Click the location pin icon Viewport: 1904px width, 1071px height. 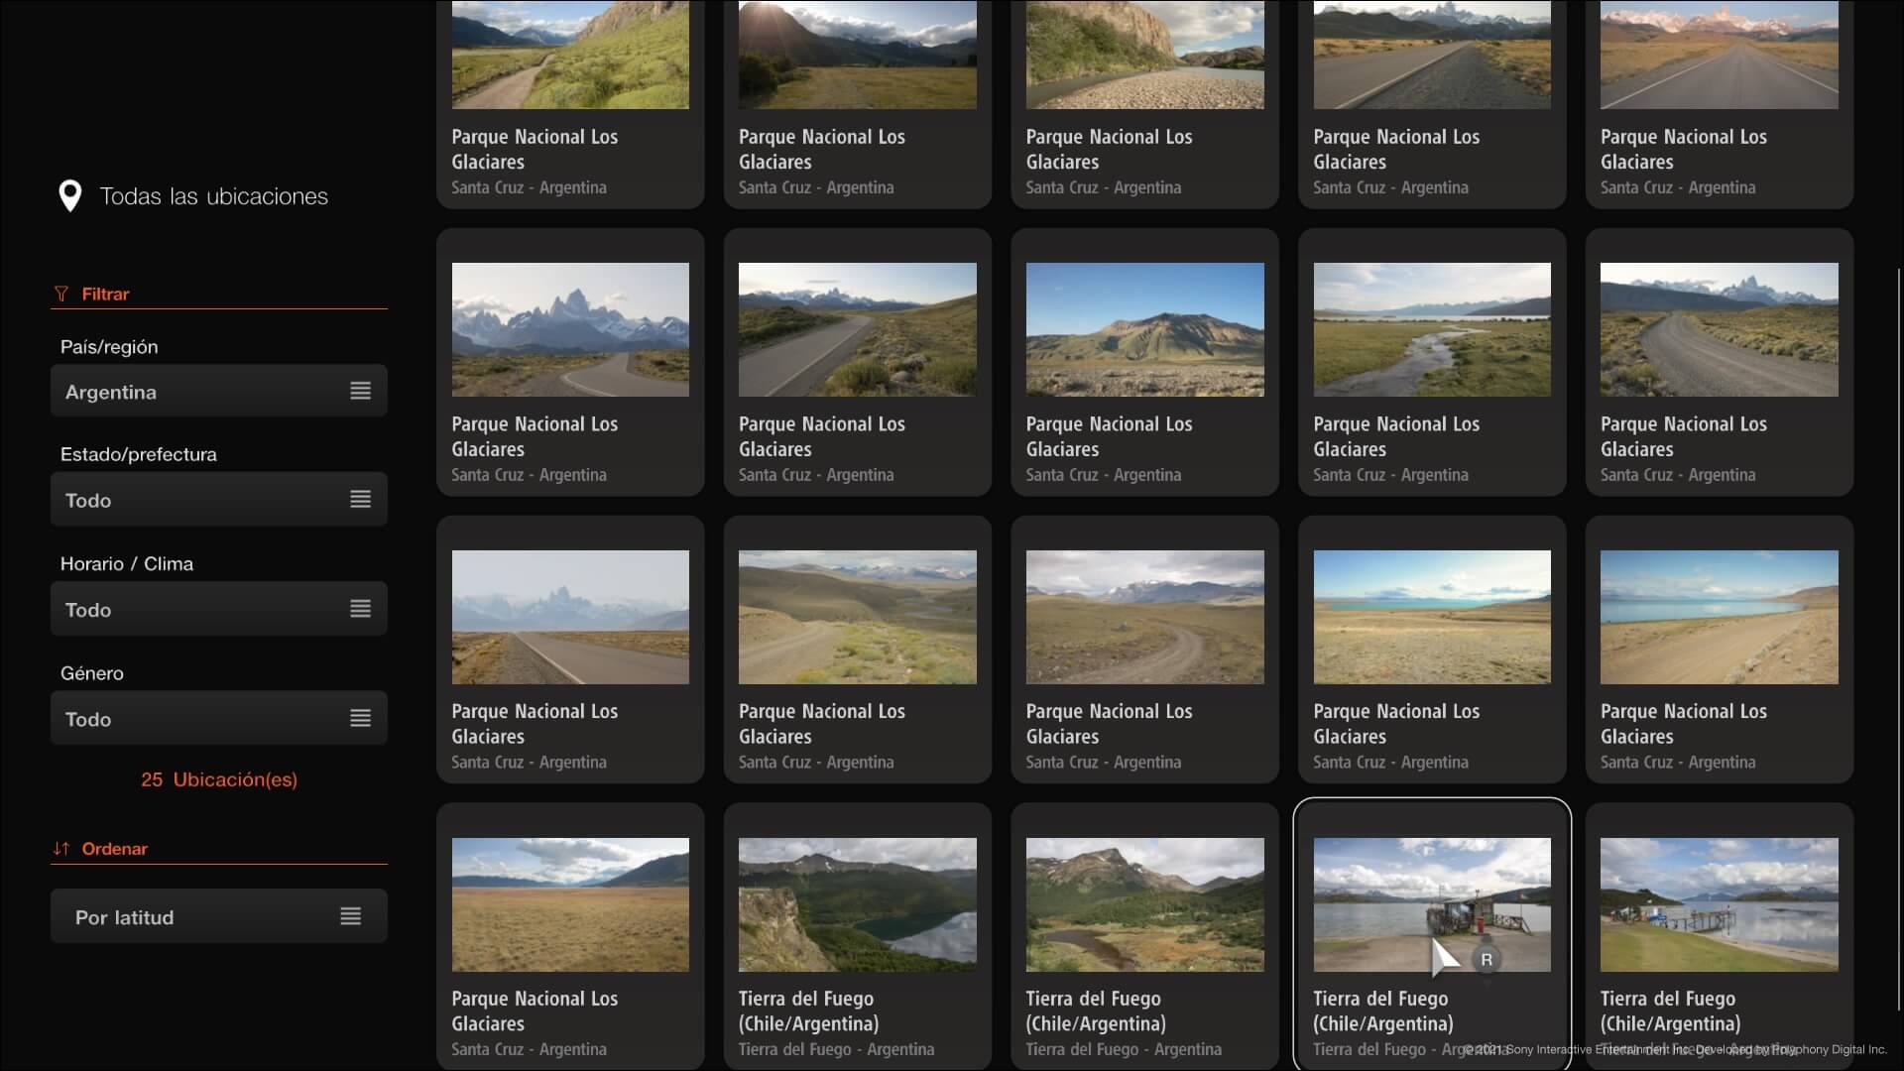pos(69,195)
